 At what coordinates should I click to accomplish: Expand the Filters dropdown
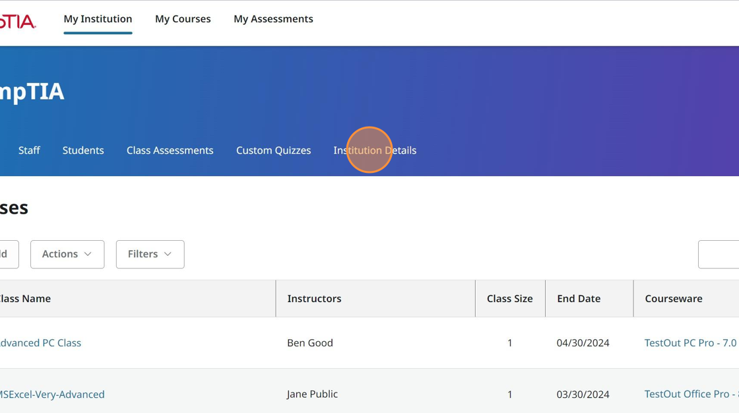point(150,254)
